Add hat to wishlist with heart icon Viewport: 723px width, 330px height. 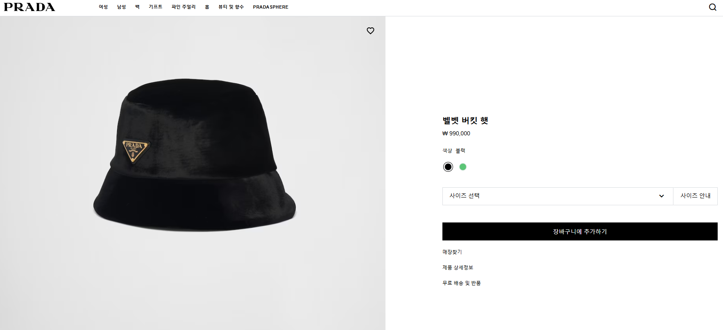tap(370, 31)
